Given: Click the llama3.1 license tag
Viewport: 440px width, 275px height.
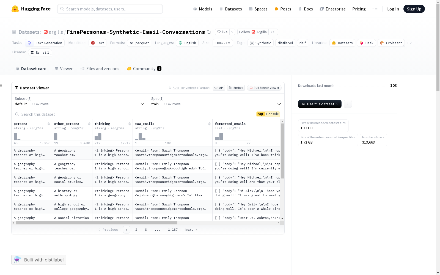Looking at the screenshot, I should tap(40, 52).
